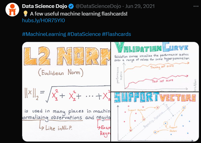Open the #Flashcards hashtag
The image size is (201, 143).
[x=116, y=34]
